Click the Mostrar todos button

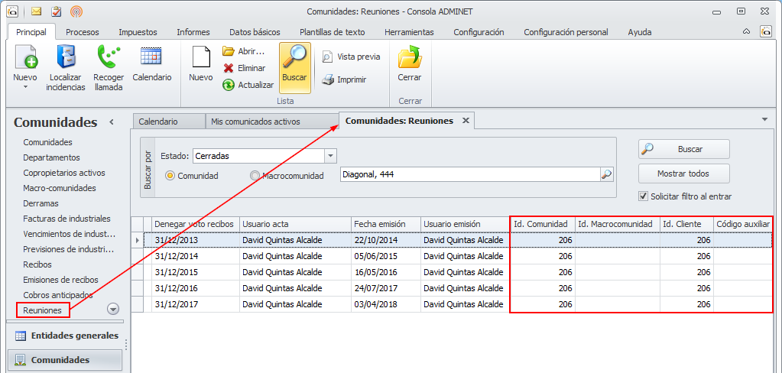click(683, 174)
